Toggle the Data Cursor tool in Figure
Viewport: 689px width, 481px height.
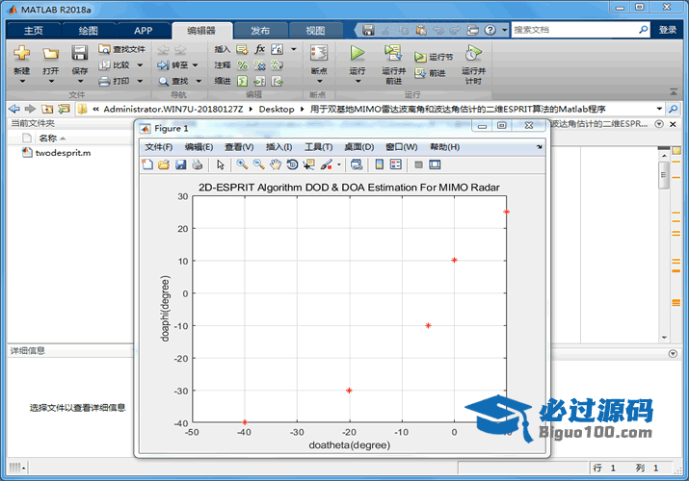pyautogui.click(x=309, y=165)
